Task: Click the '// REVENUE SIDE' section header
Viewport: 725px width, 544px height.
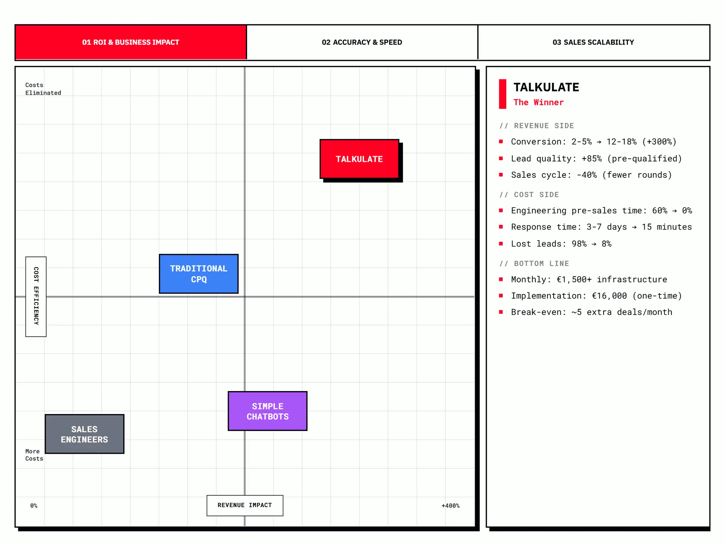Action: tap(537, 126)
